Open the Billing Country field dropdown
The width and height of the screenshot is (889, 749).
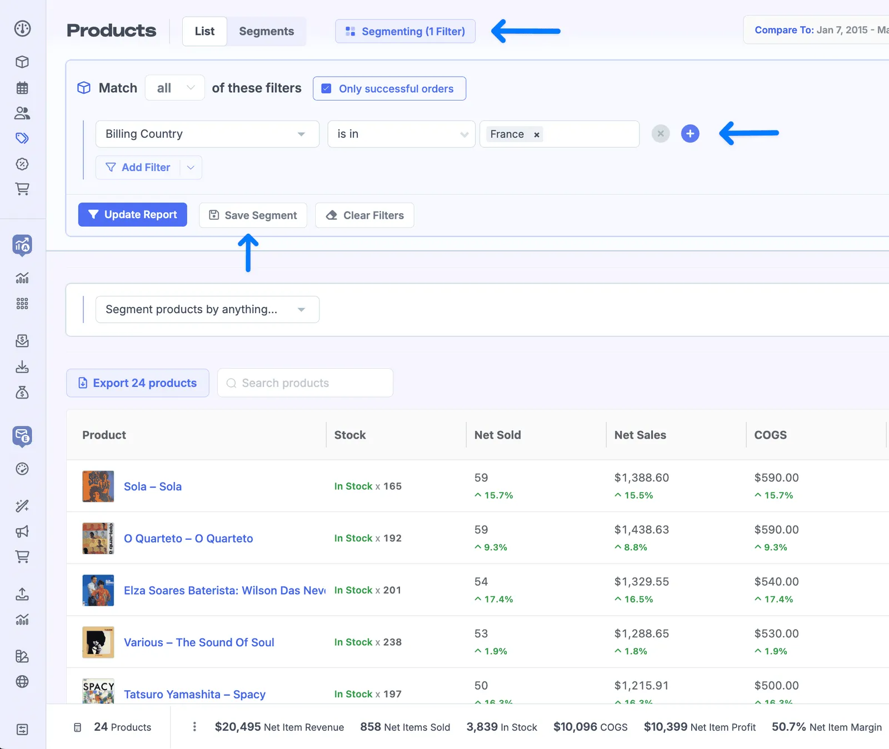coord(207,134)
